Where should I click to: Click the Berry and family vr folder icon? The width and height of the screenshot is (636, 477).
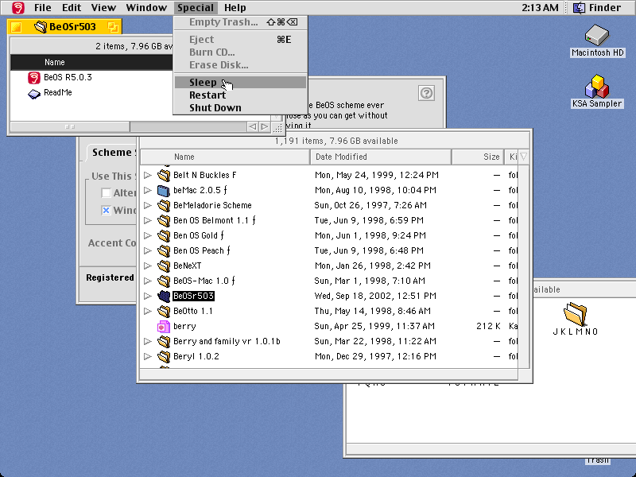pyautogui.click(x=164, y=341)
